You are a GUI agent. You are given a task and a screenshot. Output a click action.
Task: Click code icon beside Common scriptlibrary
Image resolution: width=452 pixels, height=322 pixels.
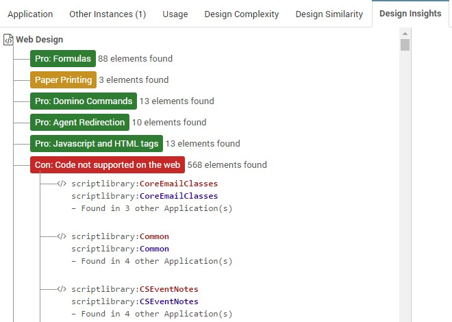tap(62, 236)
